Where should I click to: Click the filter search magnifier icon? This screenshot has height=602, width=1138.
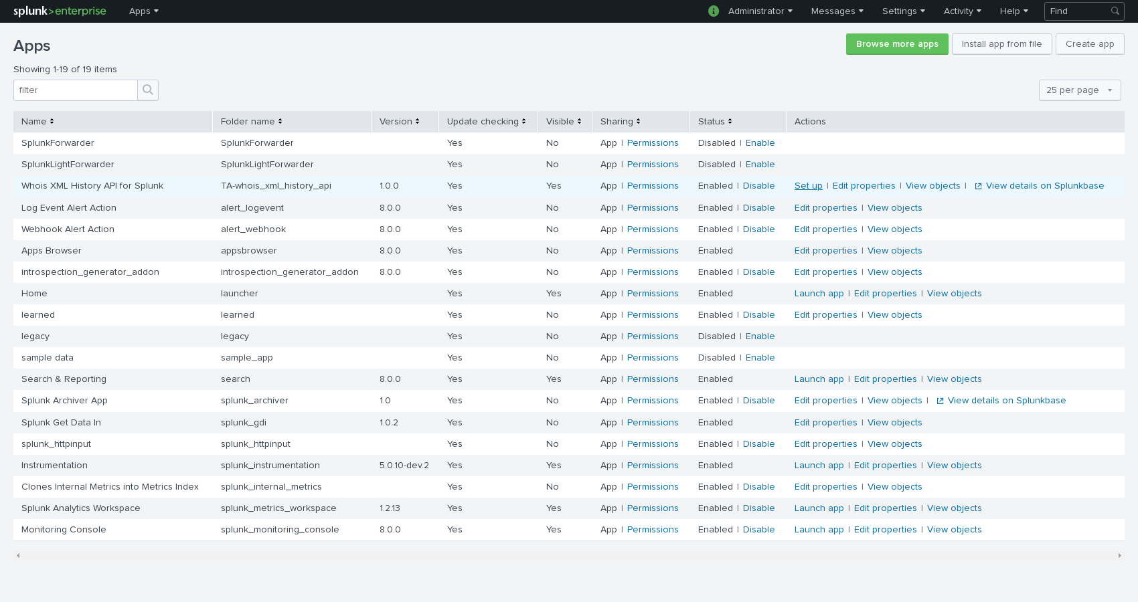148,90
